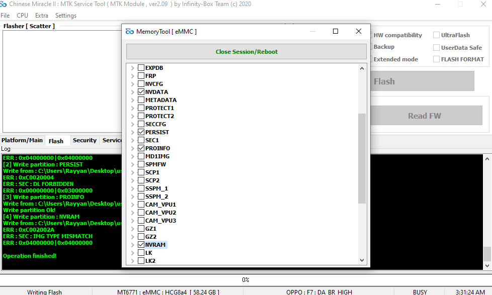Switch to the Platform/Main tab
Image resolution: width=492 pixels, height=295 pixels.
(22, 140)
